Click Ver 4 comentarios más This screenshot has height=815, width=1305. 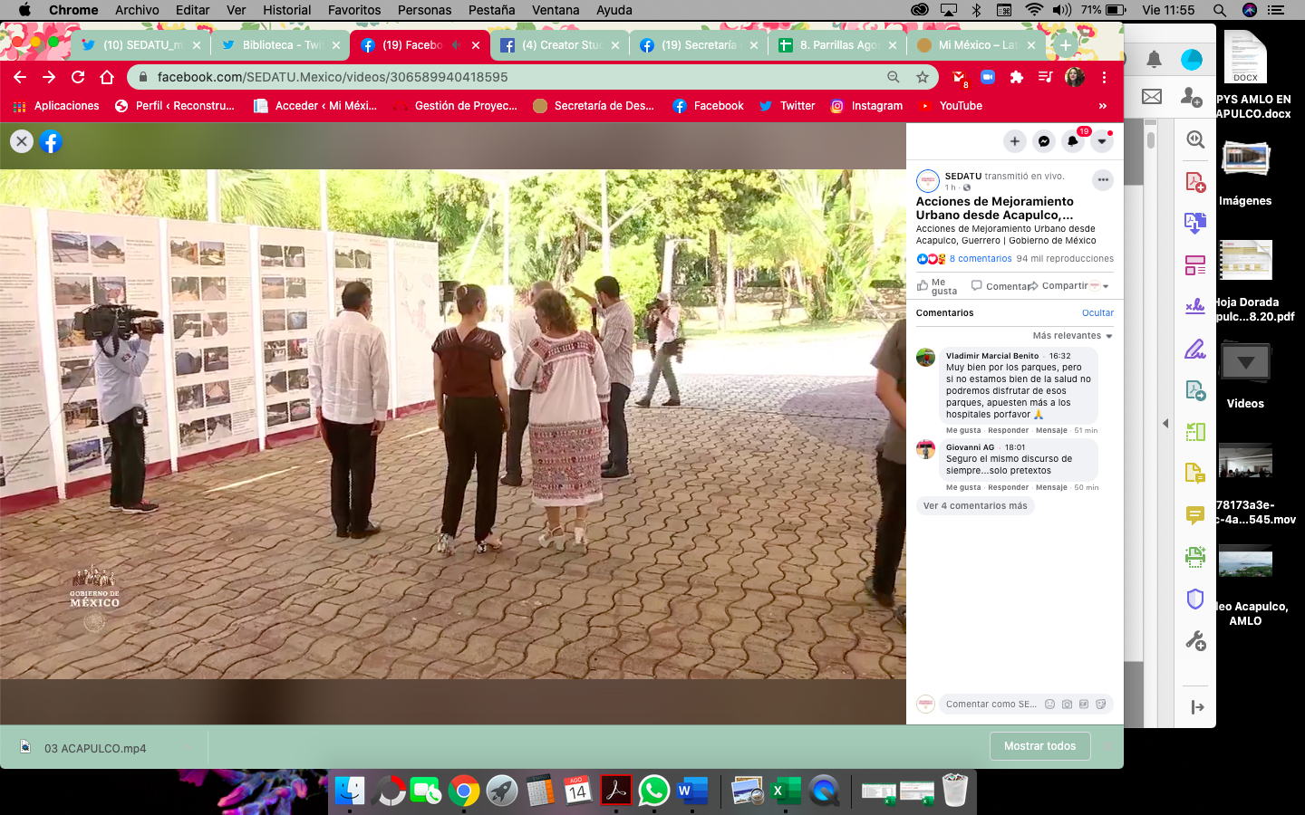pos(975,506)
